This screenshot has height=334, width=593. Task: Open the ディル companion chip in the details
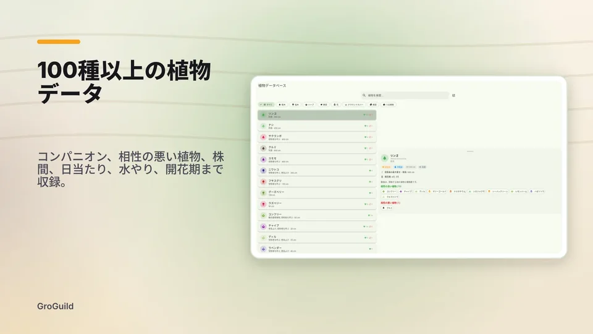(420, 192)
